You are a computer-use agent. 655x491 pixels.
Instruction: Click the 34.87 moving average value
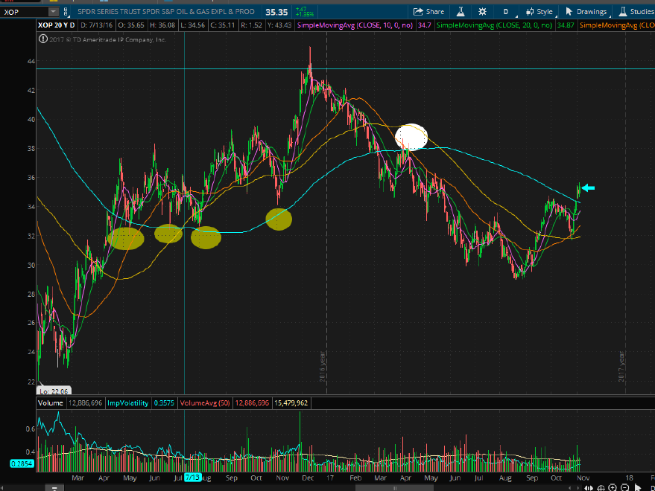click(x=565, y=25)
